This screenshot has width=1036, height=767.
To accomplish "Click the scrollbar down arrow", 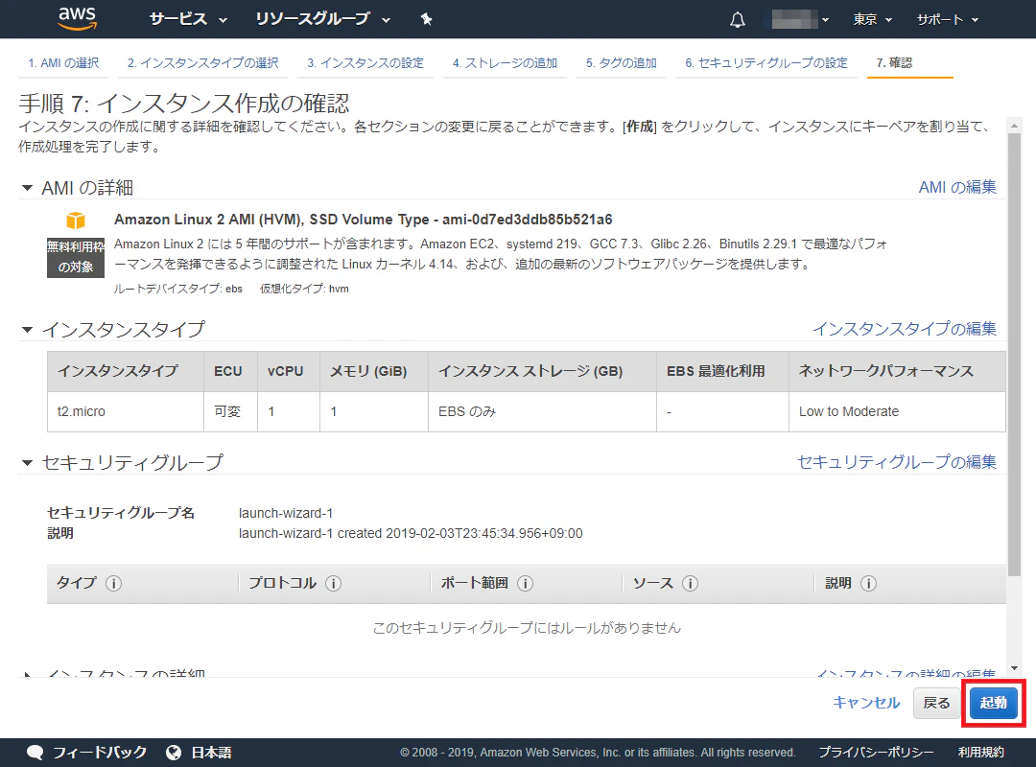I will pos(1014,668).
